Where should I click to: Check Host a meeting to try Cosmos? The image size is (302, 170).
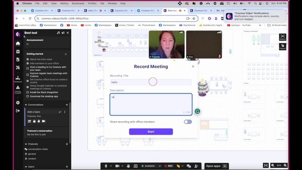click(x=27, y=68)
